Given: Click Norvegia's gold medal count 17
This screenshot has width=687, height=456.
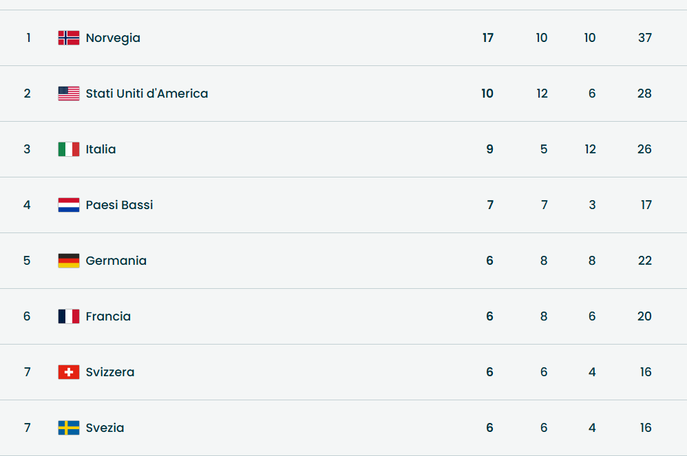Looking at the screenshot, I should tap(488, 38).
